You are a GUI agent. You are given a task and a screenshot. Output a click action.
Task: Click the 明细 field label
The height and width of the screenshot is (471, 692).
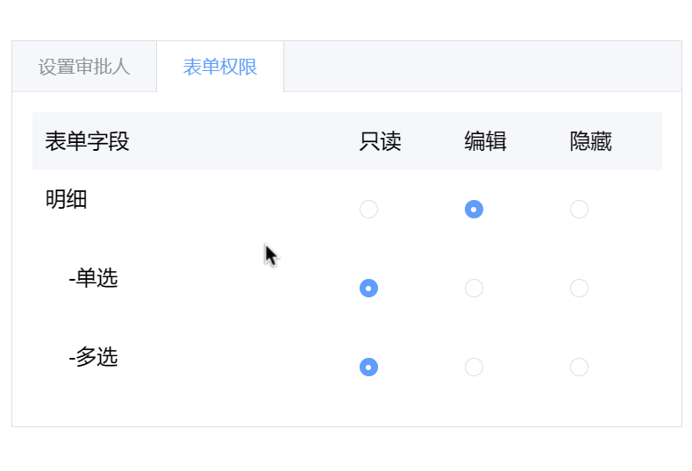click(x=66, y=199)
